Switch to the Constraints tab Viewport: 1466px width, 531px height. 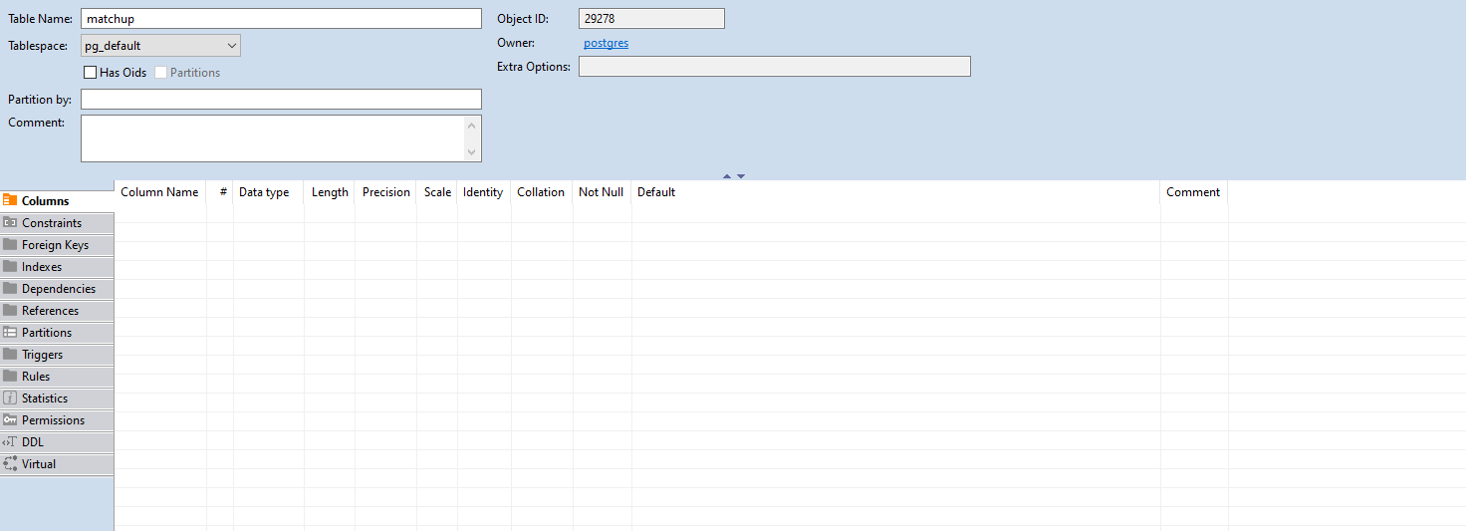pyautogui.click(x=57, y=223)
